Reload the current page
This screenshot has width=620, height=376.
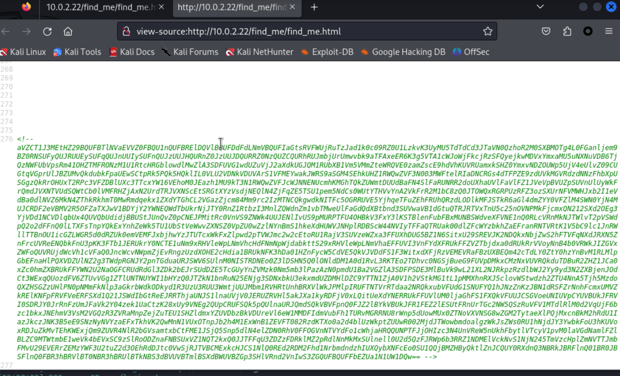[x=47, y=31]
